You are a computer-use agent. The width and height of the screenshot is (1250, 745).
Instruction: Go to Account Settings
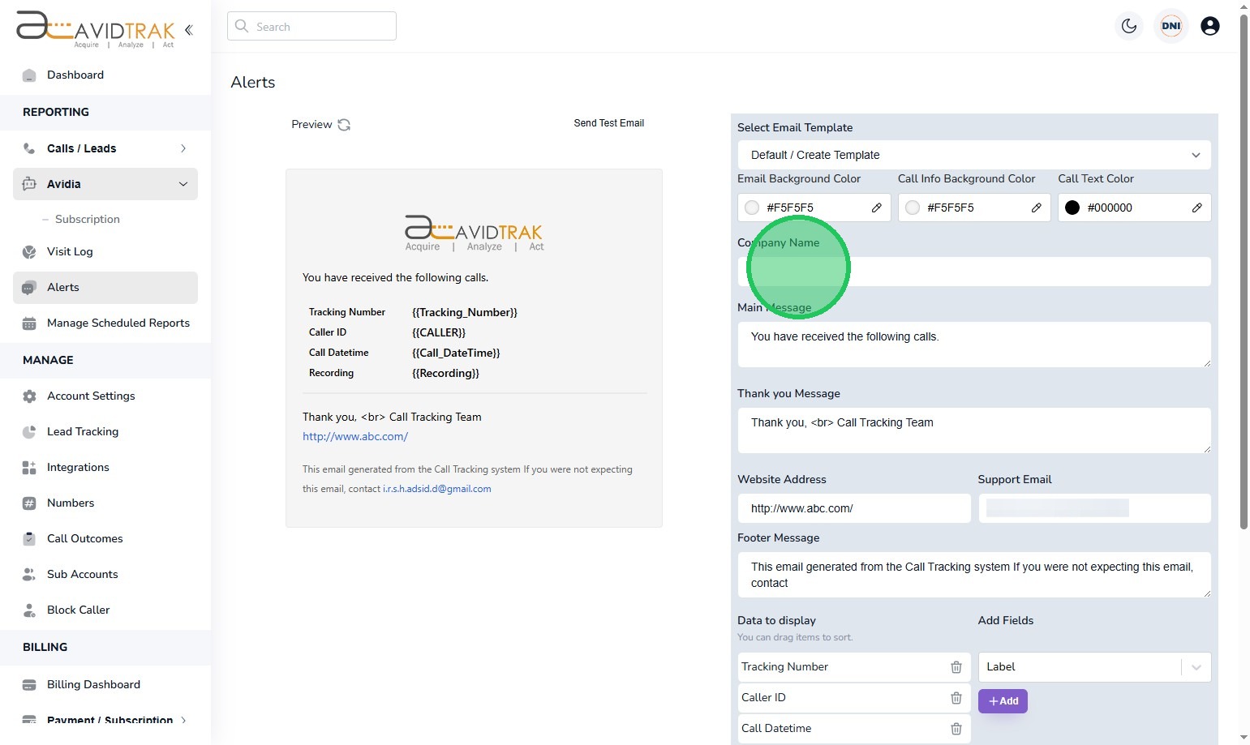(91, 396)
